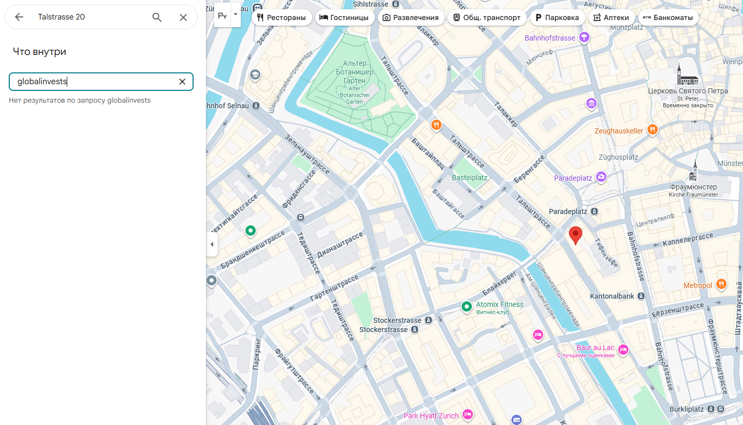743x425 pixels.
Task: Open the map language dropdown arrow
Action: pyautogui.click(x=236, y=14)
